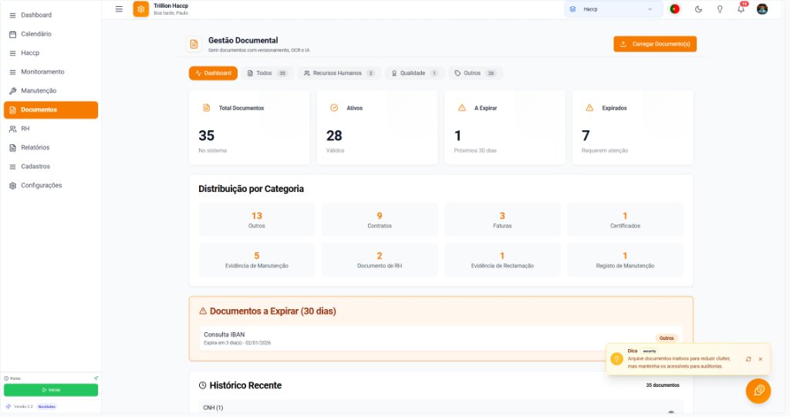790x417 pixels.
Task: Switch to the Todos tab
Action: tap(267, 73)
